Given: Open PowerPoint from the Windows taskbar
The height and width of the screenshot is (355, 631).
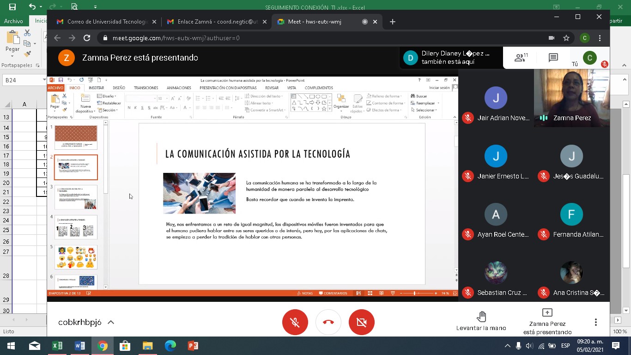Looking at the screenshot, I should click(193, 346).
